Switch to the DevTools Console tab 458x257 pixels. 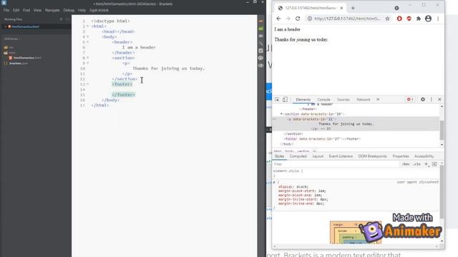(323, 100)
